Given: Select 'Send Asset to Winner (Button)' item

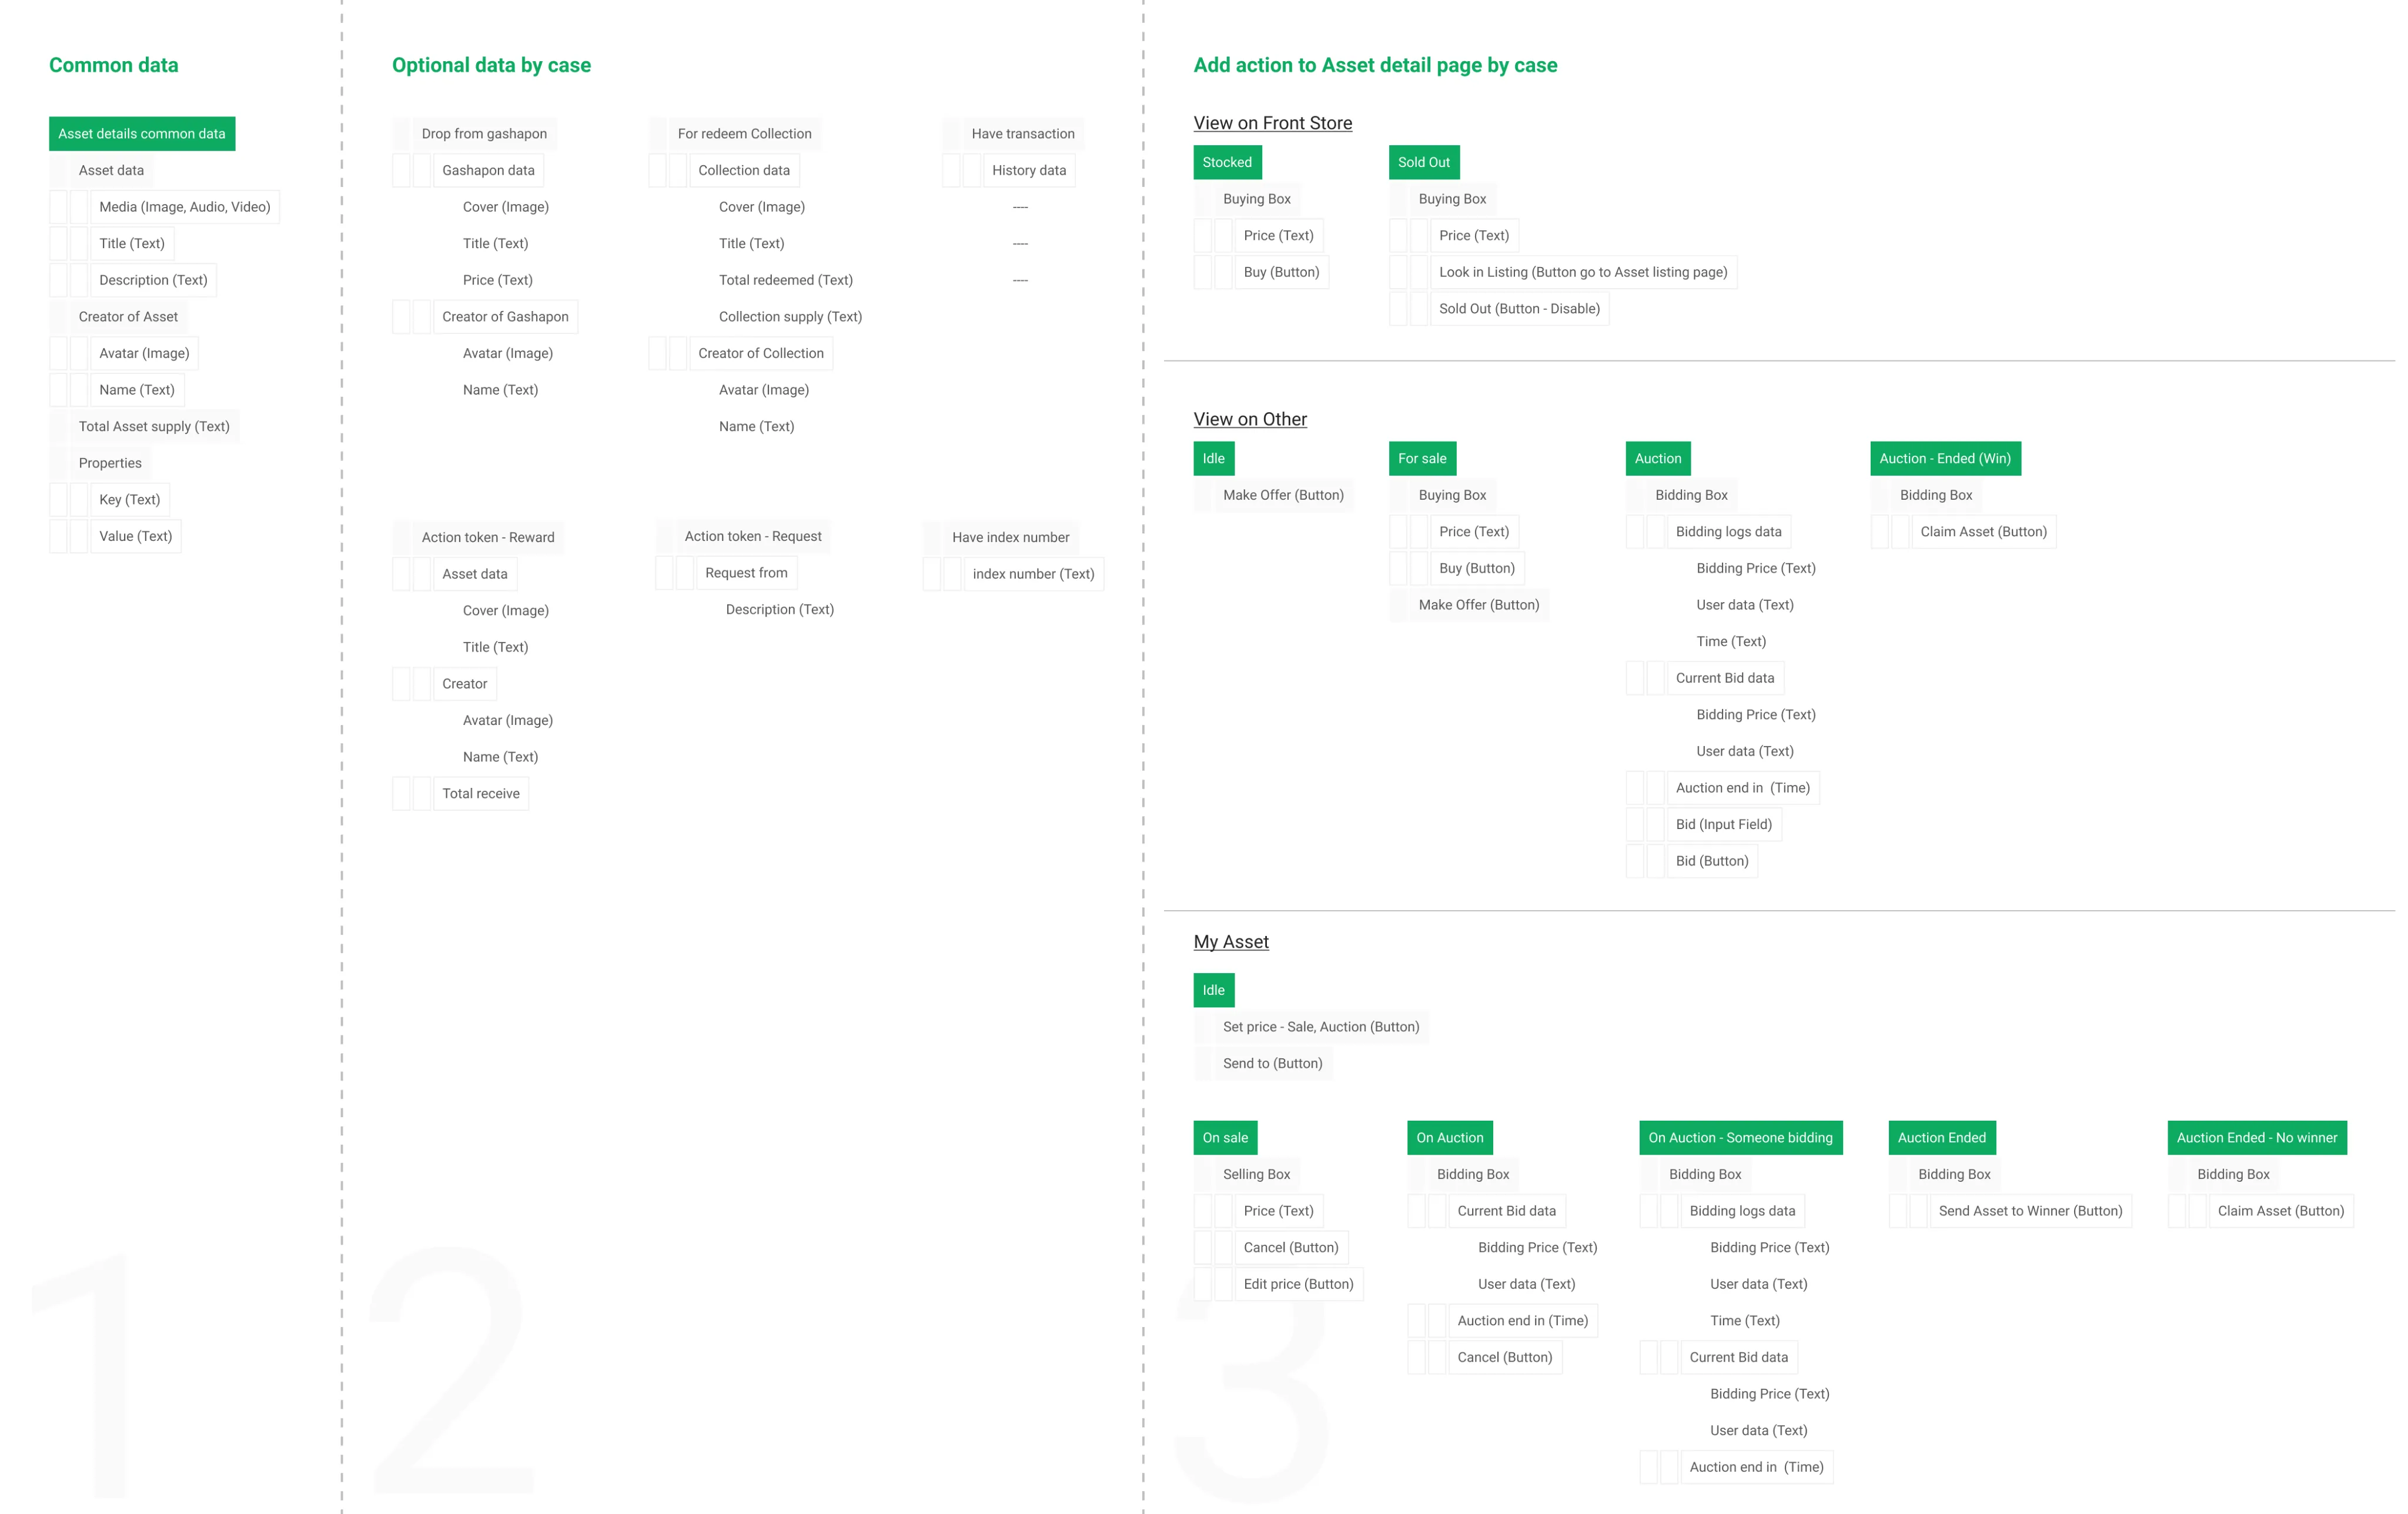Looking at the screenshot, I should (2029, 1211).
